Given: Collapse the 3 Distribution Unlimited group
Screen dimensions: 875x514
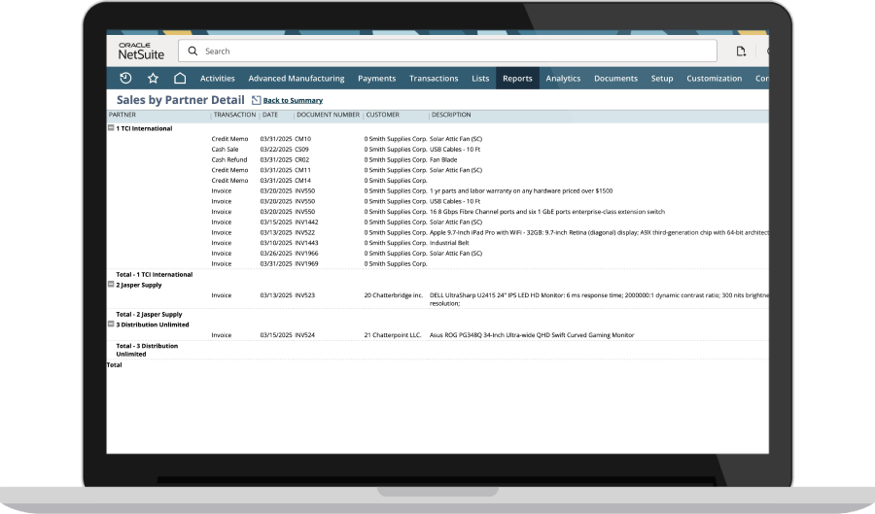Looking at the screenshot, I should pos(111,324).
